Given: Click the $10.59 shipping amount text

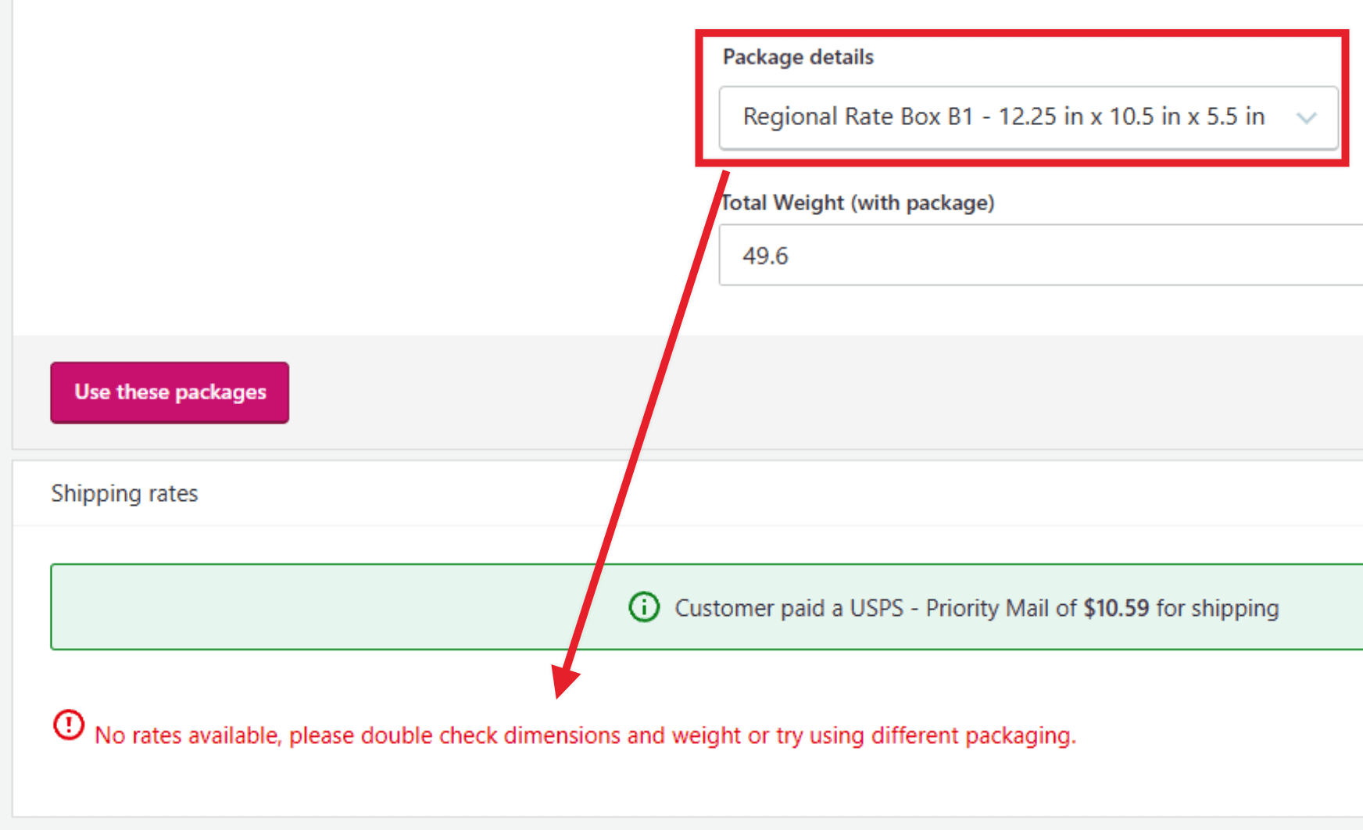Looking at the screenshot, I should tap(1115, 607).
